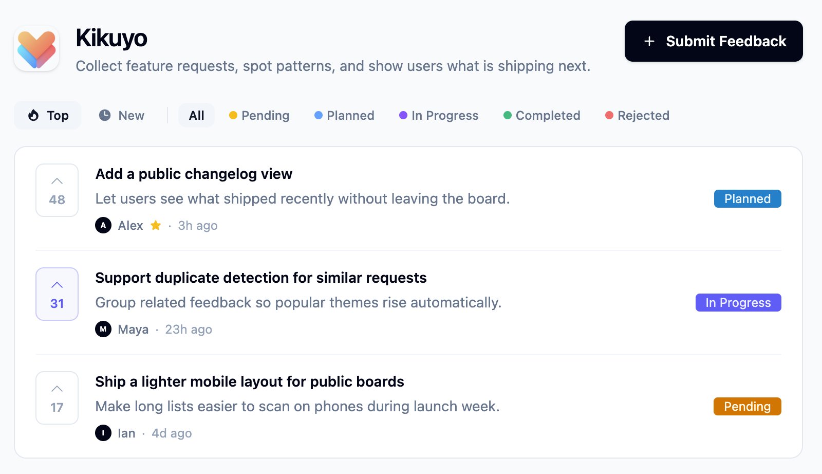Click the blue Planned status badge
Image resolution: width=822 pixels, height=474 pixels.
(748, 198)
